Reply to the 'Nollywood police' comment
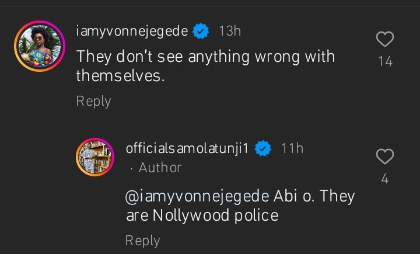This screenshot has width=420, height=254. click(x=142, y=240)
